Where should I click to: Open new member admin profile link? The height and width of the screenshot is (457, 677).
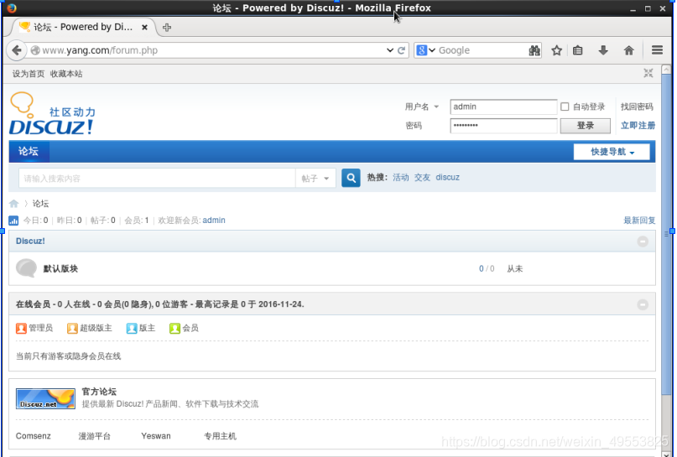[x=214, y=221]
